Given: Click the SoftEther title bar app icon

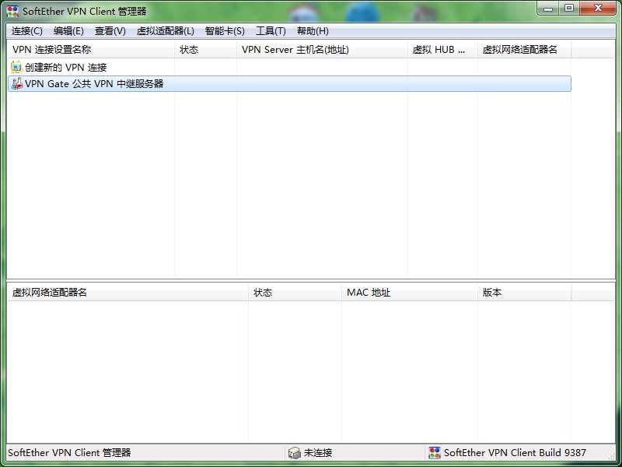Looking at the screenshot, I should (12, 11).
